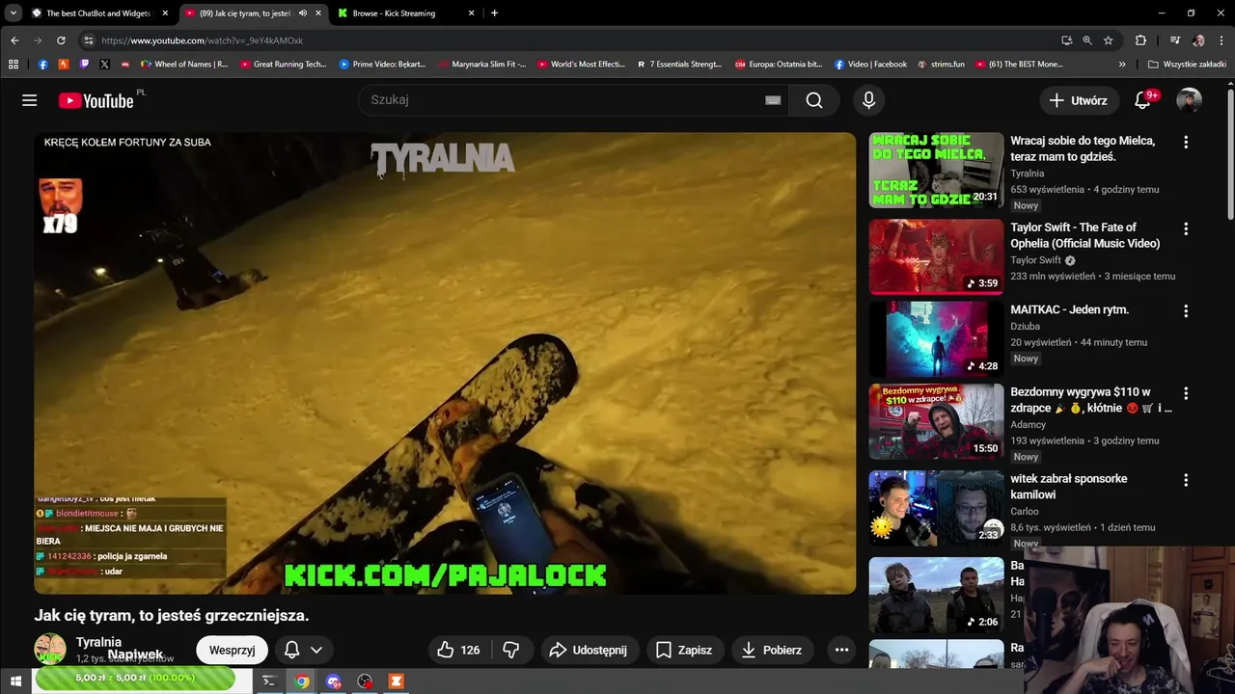Dislike the video with thumbs down

click(511, 650)
